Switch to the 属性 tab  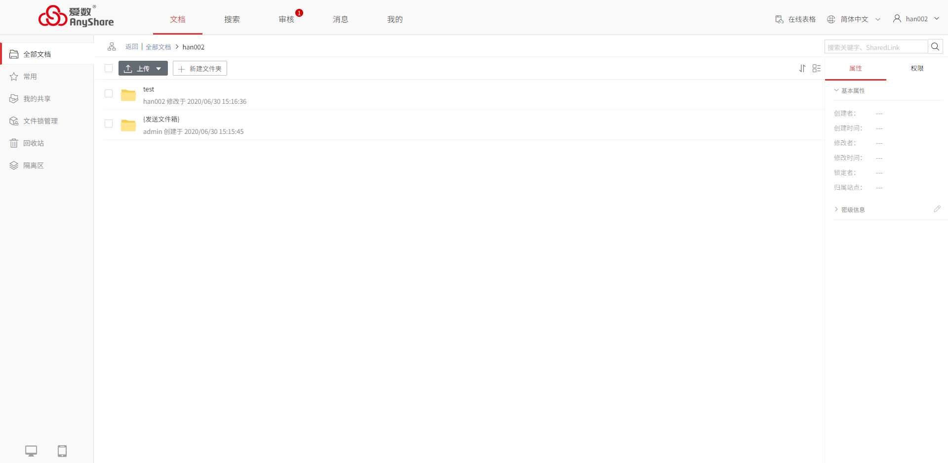point(856,68)
